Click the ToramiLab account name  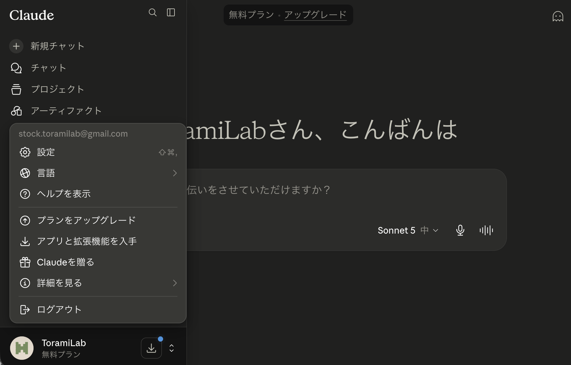[x=64, y=343]
